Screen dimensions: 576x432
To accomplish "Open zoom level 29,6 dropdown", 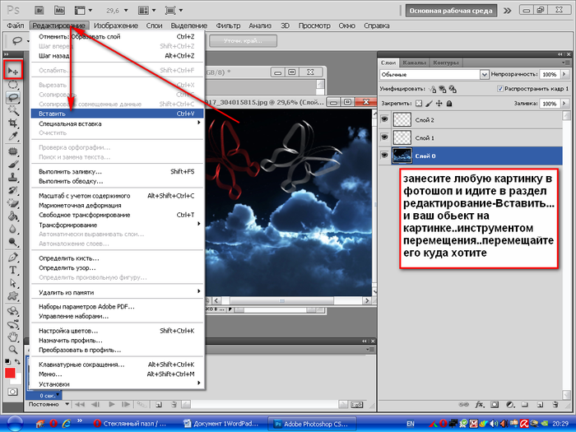I will pos(126,10).
